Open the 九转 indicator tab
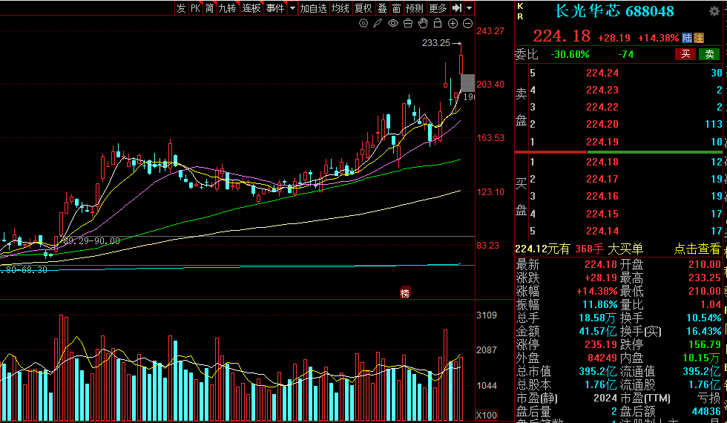The height and width of the screenshot is (423, 727). [228, 8]
